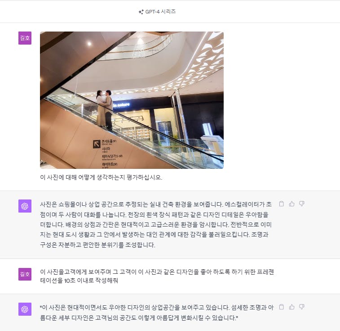Dislike the first assistant reply with thumbs down
This screenshot has height=331, width=340.
pyautogui.click(x=302, y=204)
